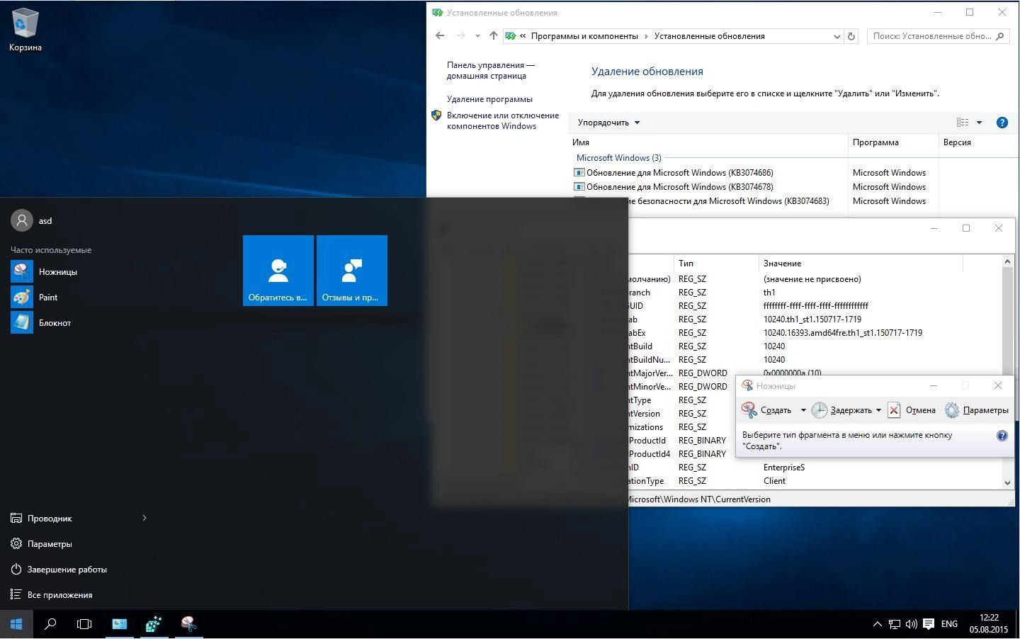Open Task View on the taskbar
The width and height of the screenshot is (1020, 639).
(84, 624)
